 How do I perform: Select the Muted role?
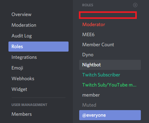pos(110,105)
